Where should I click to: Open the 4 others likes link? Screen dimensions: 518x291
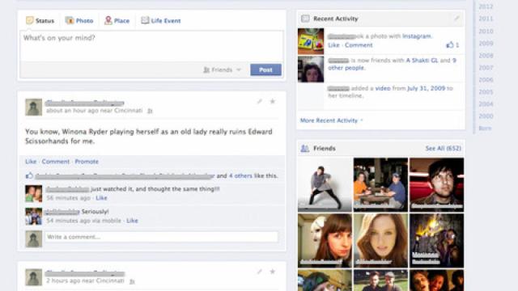coord(240,176)
